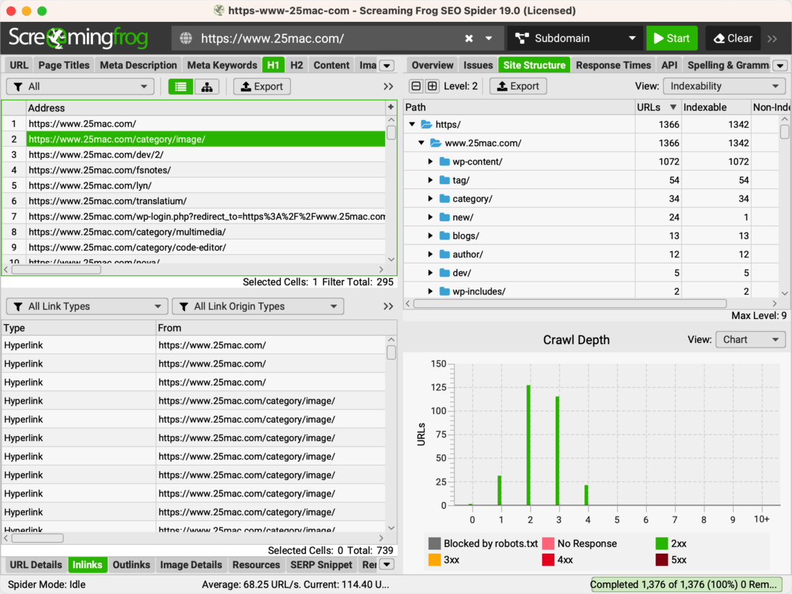This screenshot has height=594, width=792.
Task: Collapse the www.25mac.com/ tree node
Action: point(421,143)
